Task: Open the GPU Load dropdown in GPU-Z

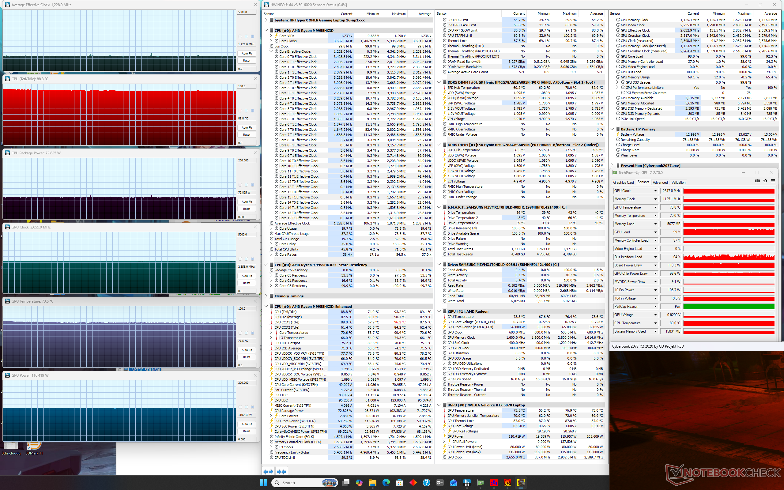Action: point(655,232)
